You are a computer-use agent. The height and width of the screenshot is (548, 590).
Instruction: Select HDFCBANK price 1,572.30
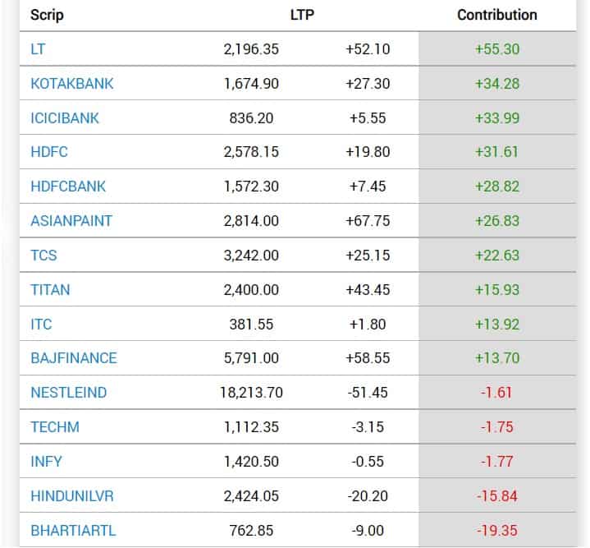click(251, 186)
